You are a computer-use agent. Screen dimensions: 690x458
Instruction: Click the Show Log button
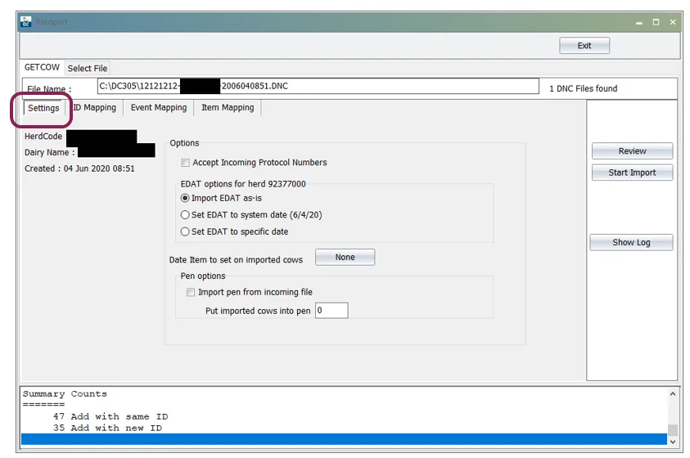[x=631, y=242]
